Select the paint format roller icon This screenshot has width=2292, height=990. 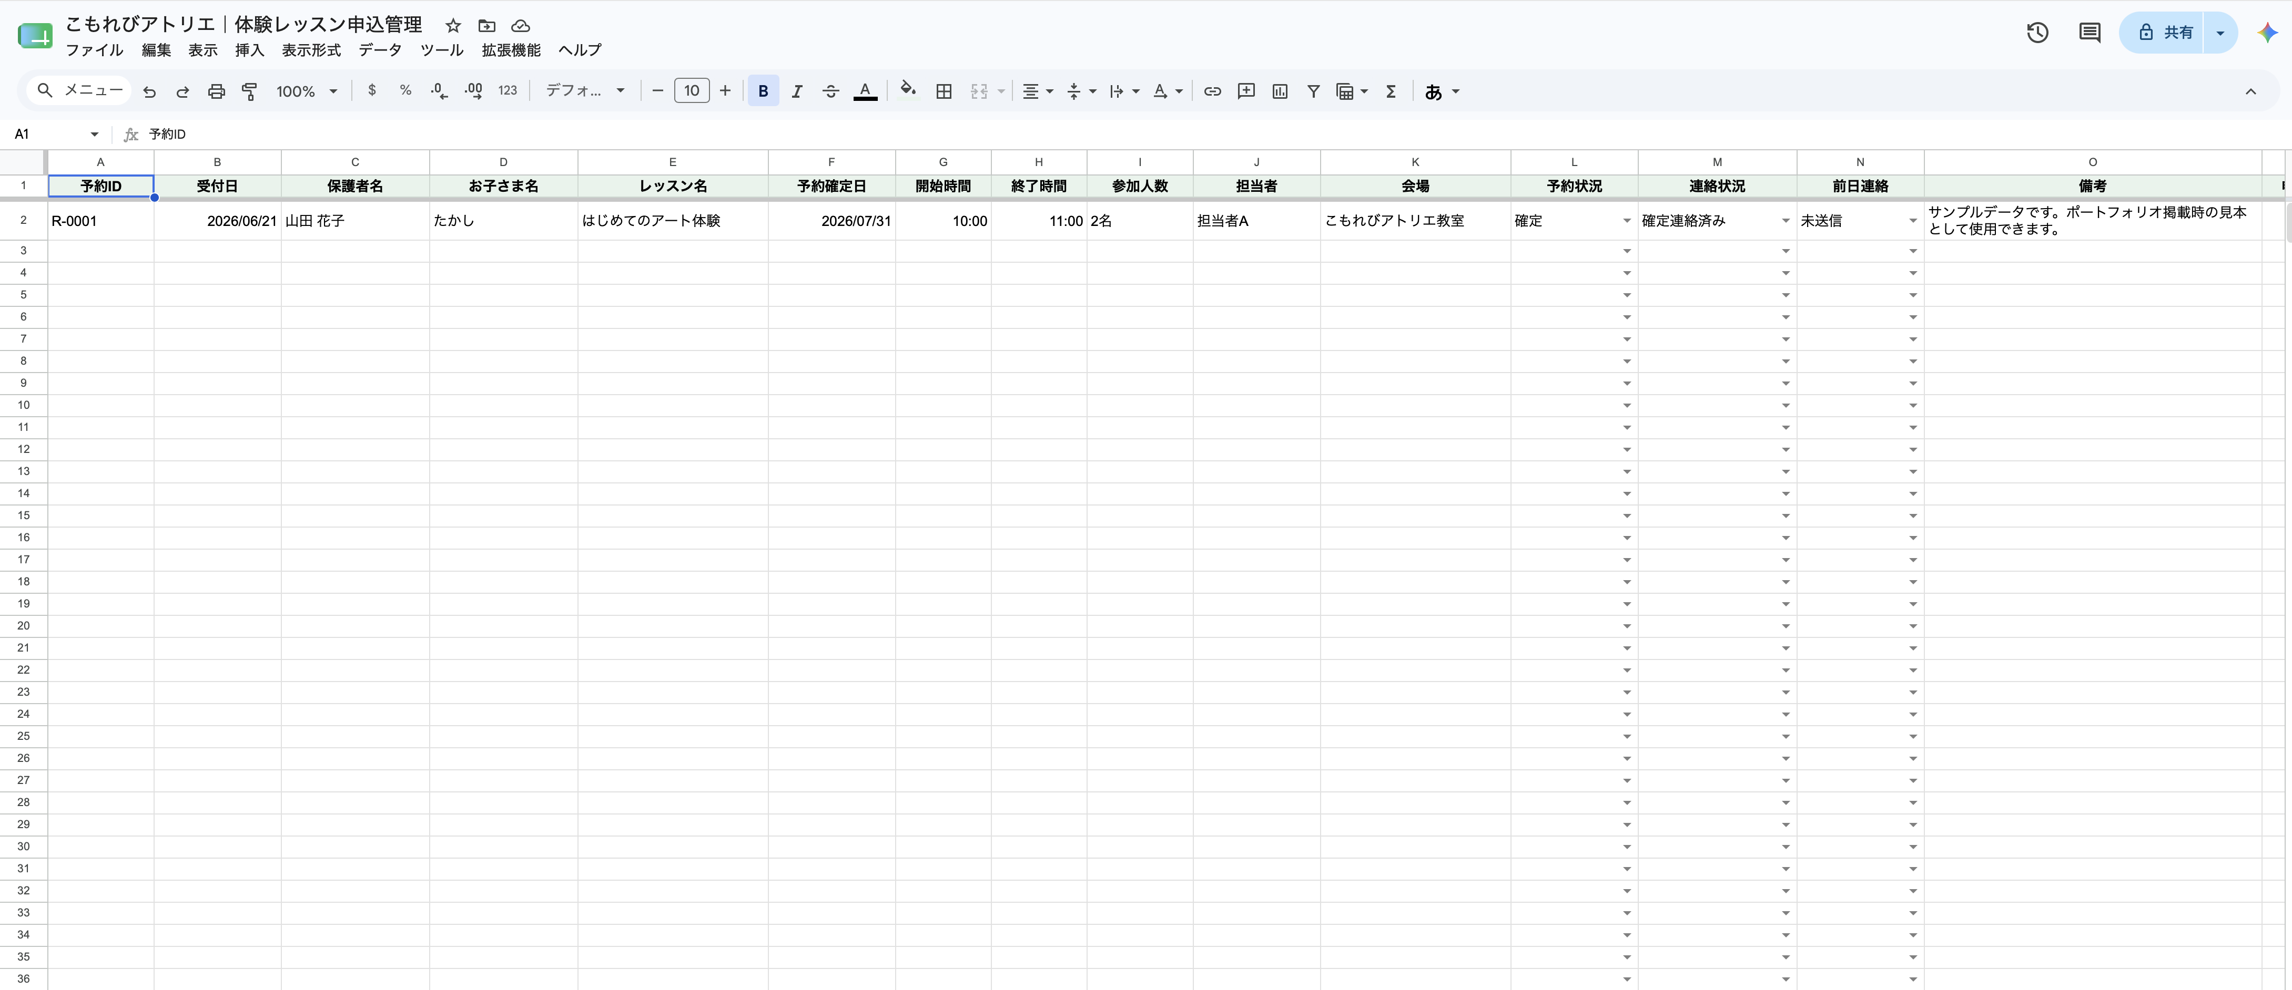click(250, 91)
